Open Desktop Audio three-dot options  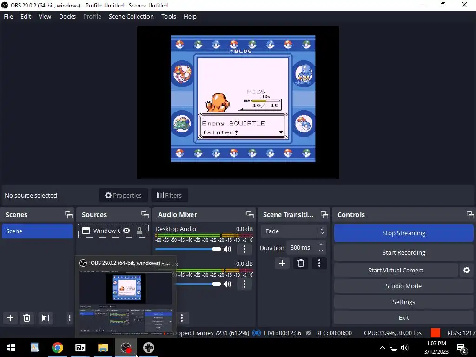click(x=245, y=249)
